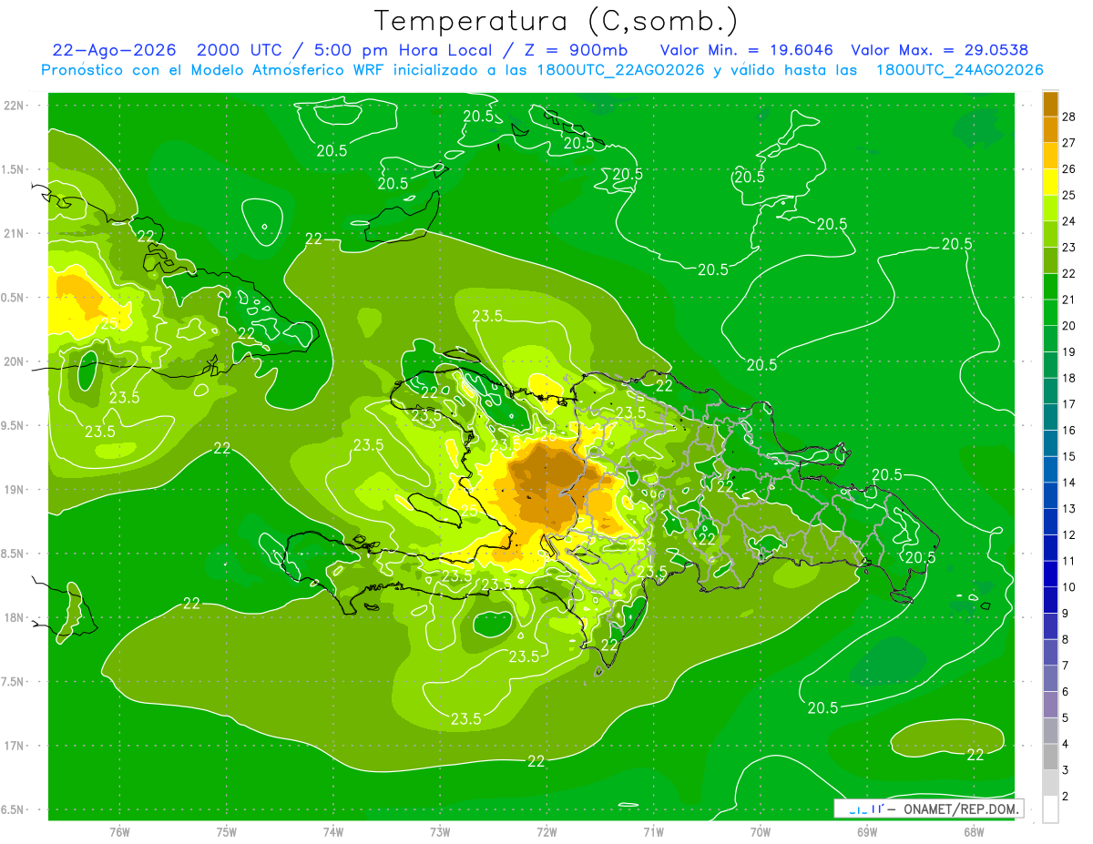The width and height of the screenshot is (1093, 844).
Task: Click the longitude axis label "71W"
Action: click(653, 832)
